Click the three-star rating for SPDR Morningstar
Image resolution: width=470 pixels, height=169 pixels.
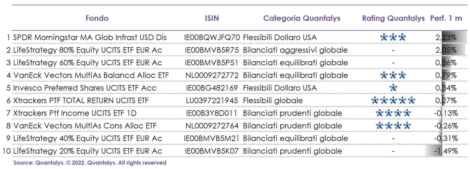point(393,37)
